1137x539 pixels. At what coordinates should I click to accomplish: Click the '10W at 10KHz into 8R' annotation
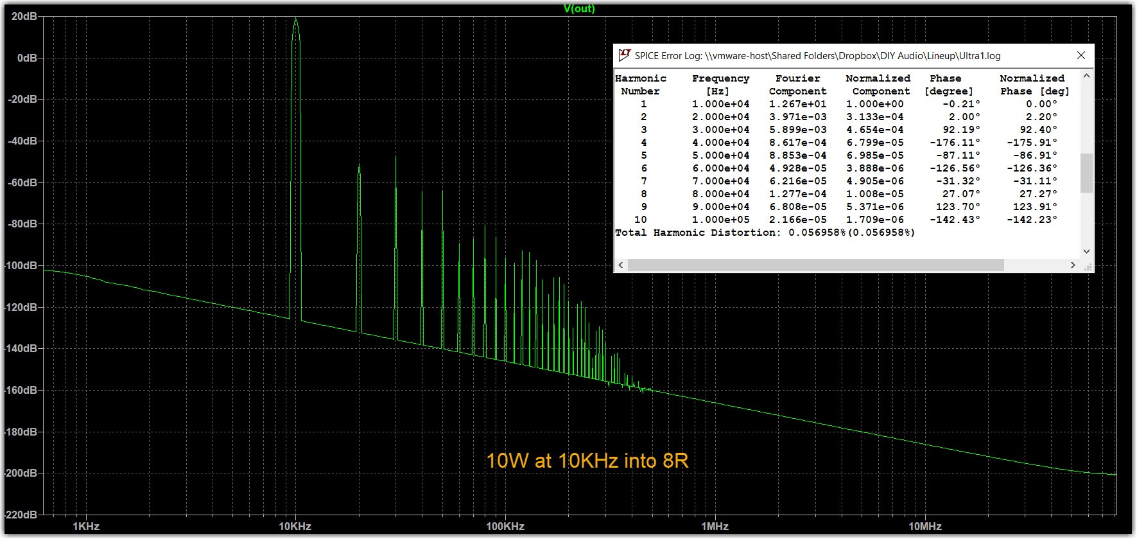click(x=587, y=461)
